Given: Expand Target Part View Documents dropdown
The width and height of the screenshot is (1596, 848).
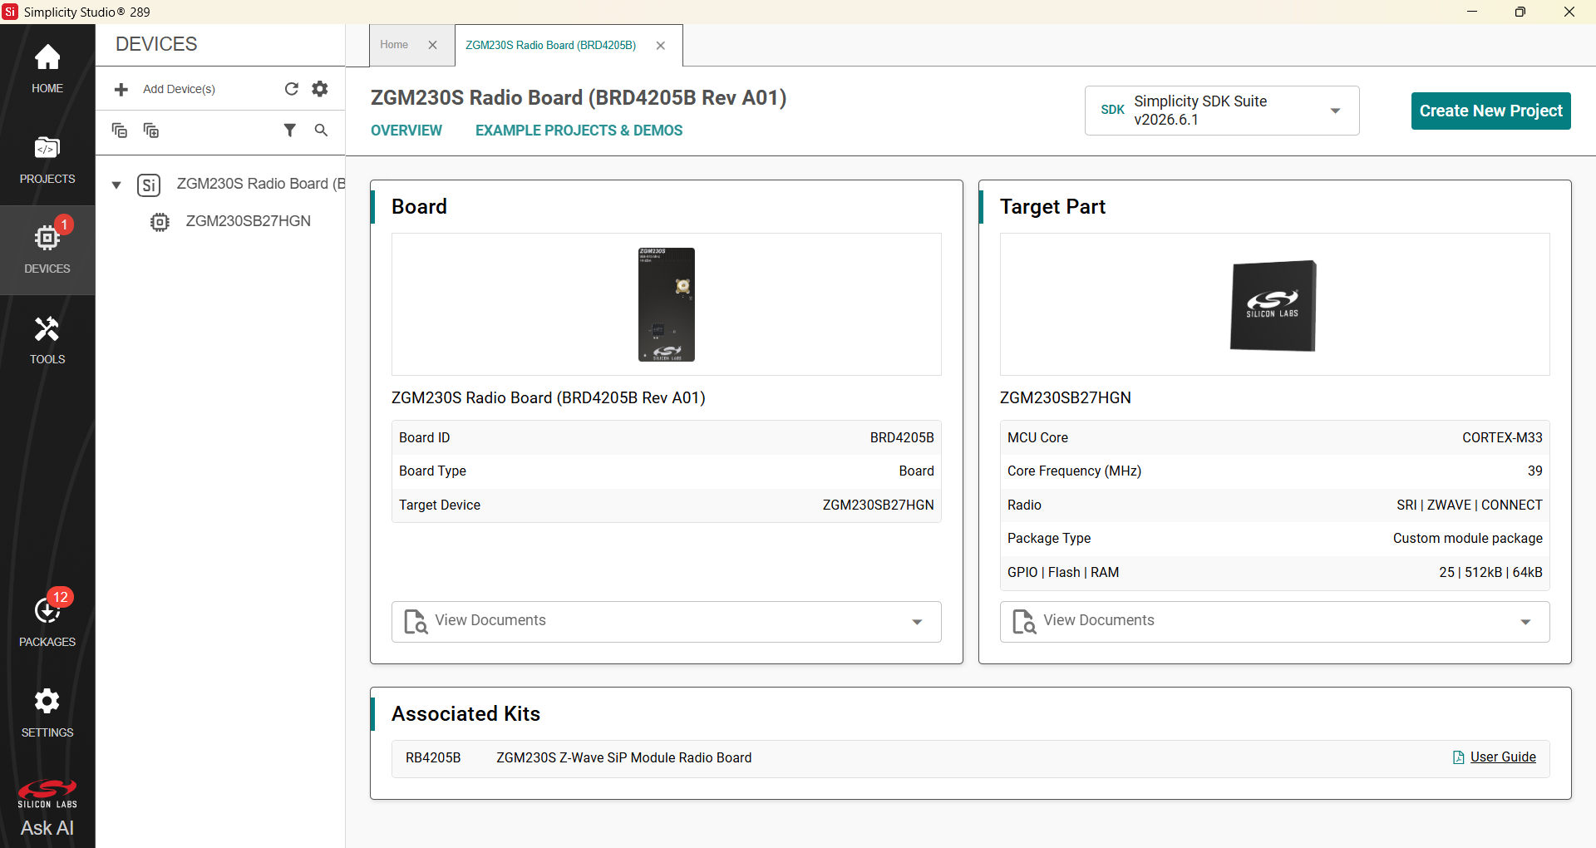Looking at the screenshot, I should [1525, 622].
